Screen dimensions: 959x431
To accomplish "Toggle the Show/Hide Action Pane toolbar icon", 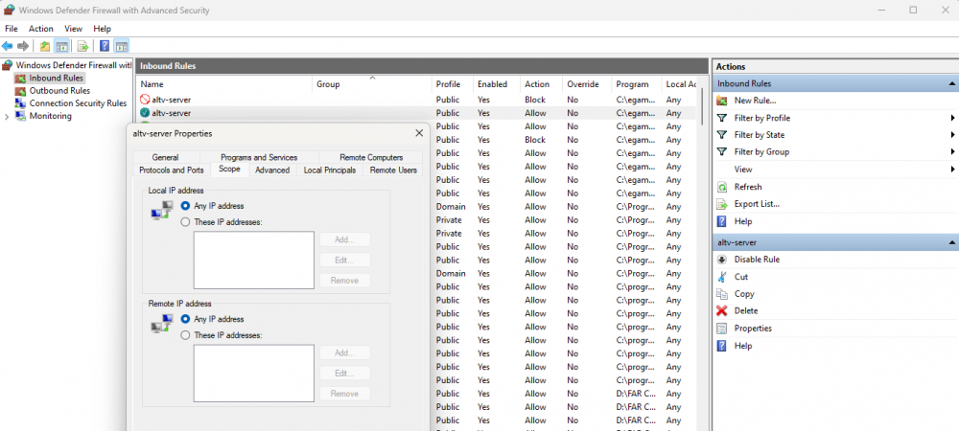I will pos(121,46).
